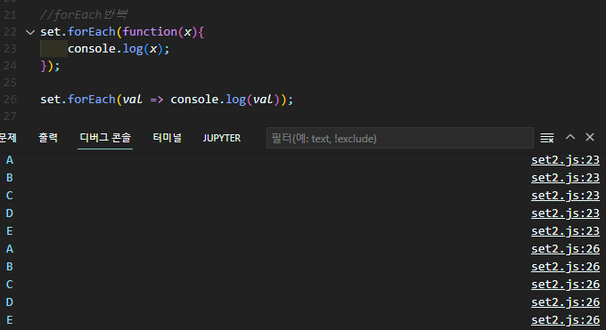The width and height of the screenshot is (606, 330).
Task: Follow set2.js:23 link beside output E
Action: coord(565,231)
